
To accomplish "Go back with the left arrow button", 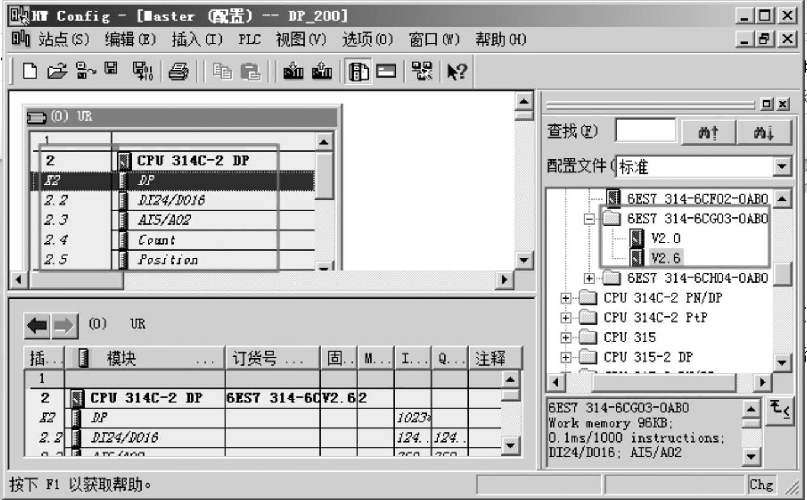I will [37, 325].
